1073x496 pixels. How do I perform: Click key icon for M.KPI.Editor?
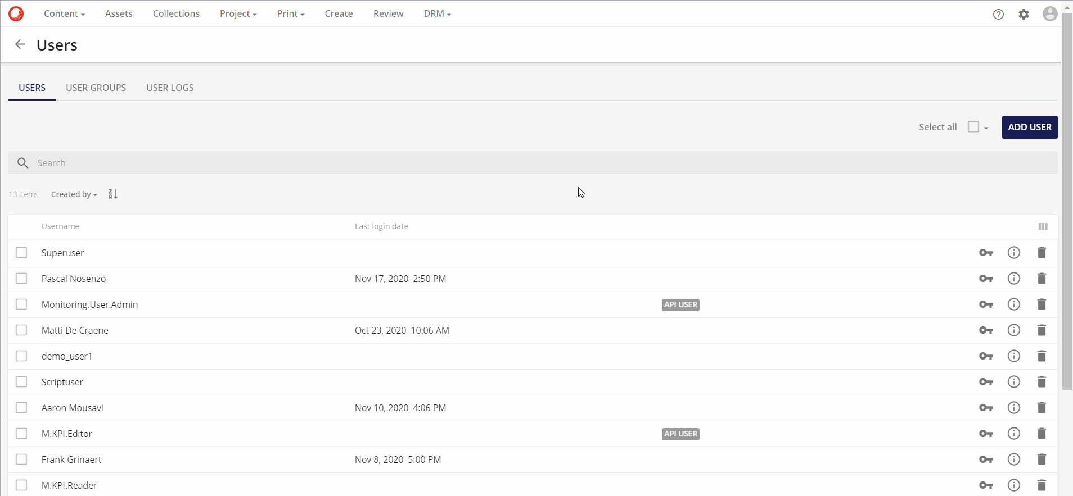(986, 434)
